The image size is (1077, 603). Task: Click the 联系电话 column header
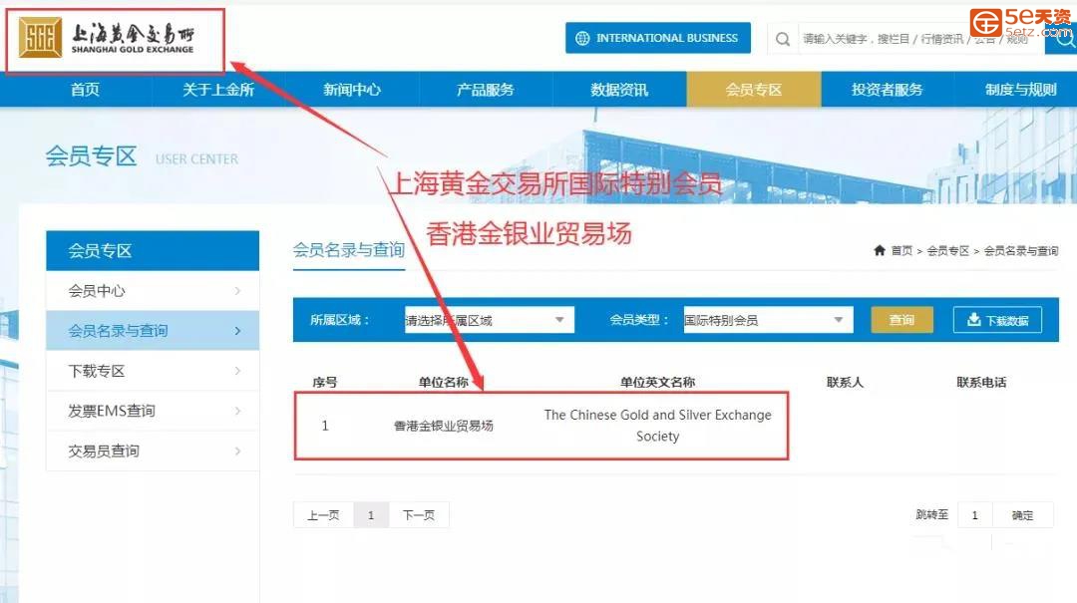click(x=981, y=383)
